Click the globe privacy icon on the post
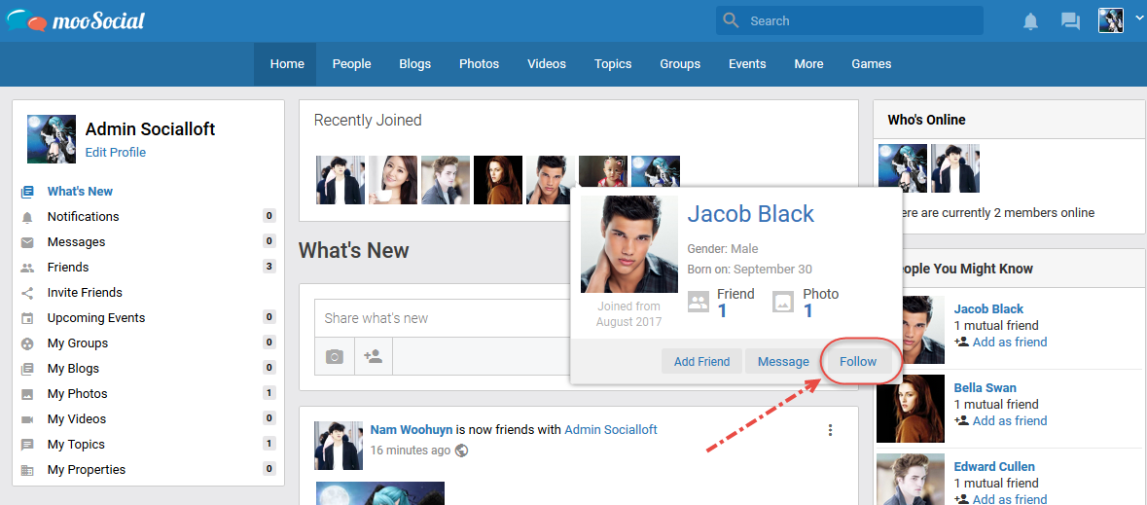Screen dimensions: 1147x505 coord(461,451)
